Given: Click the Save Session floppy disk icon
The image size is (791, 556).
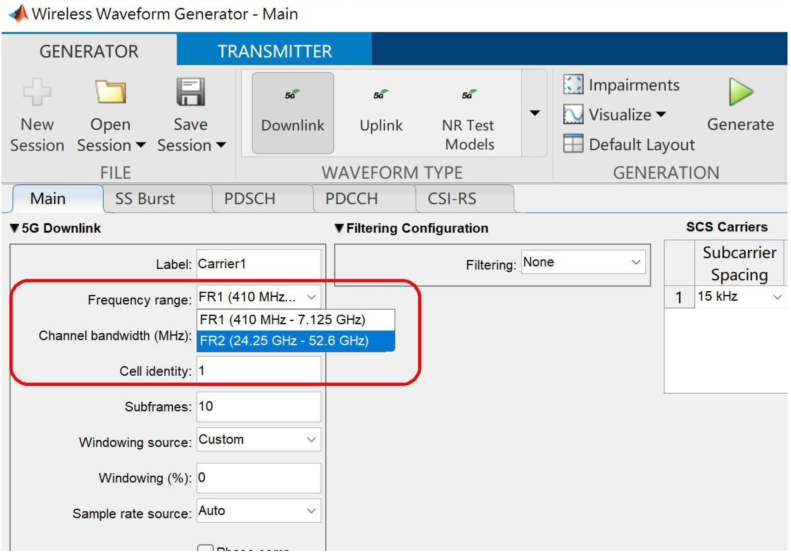Looking at the screenshot, I should (191, 92).
